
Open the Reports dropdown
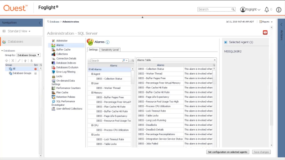[x=266, y=22]
